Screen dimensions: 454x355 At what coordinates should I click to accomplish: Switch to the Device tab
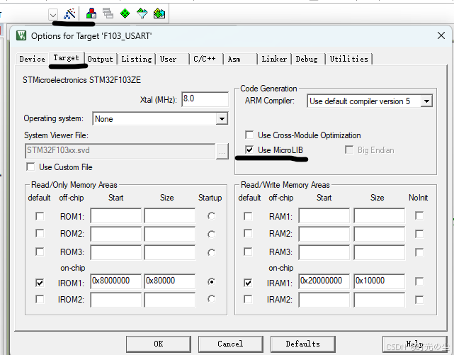[32, 59]
